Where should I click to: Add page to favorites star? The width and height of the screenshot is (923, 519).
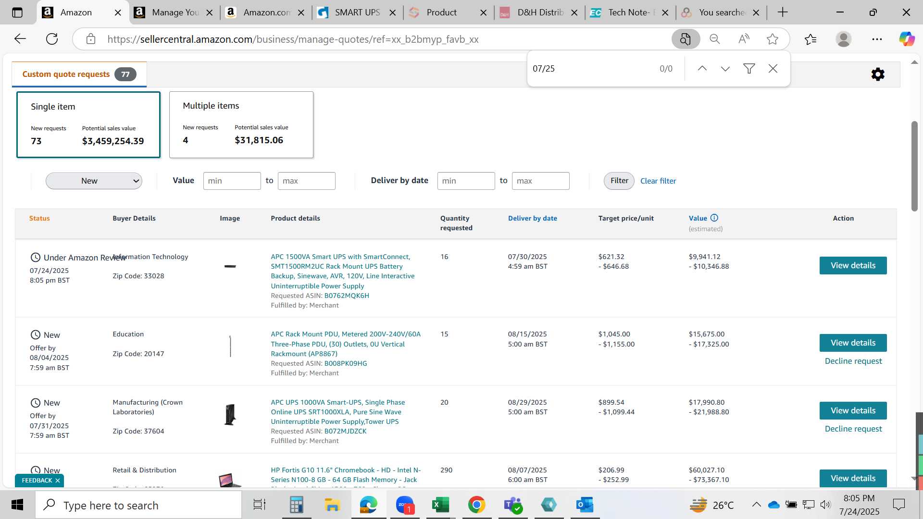pos(773,39)
